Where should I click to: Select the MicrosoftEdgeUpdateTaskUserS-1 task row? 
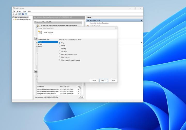pyautogui.click(x=58, y=89)
